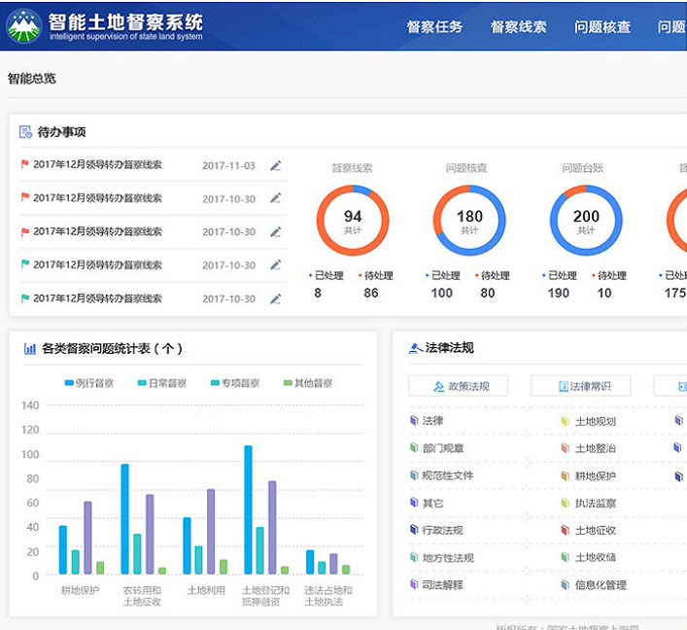Open the 督察任务 navigation menu

click(x=434, y=27)
